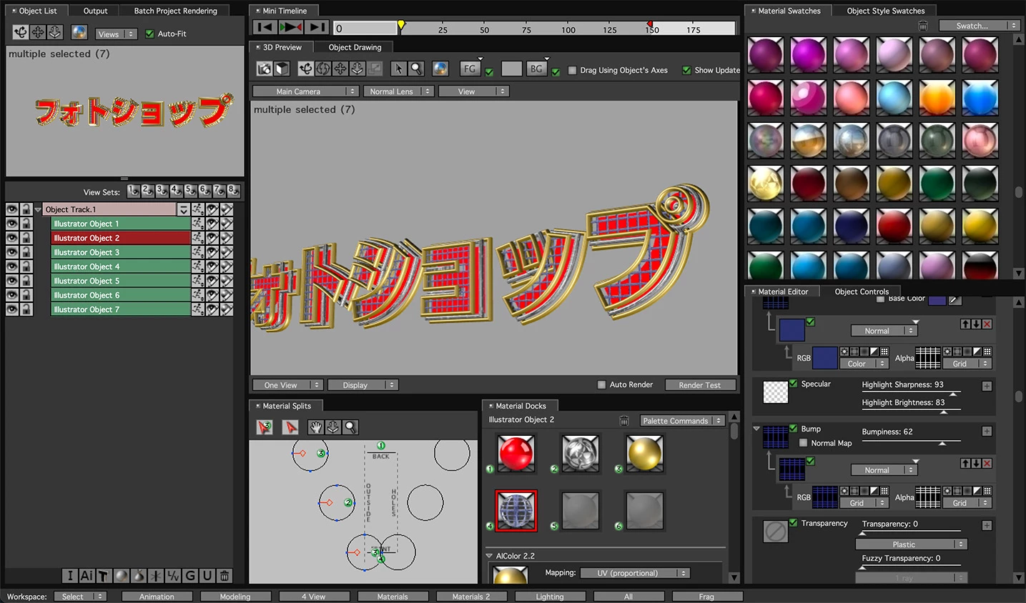Image resolution: width=1026 pixels, height=603 pixels.
Task: Switch workspace to Materials 2
Action: [x=471, y=597]
